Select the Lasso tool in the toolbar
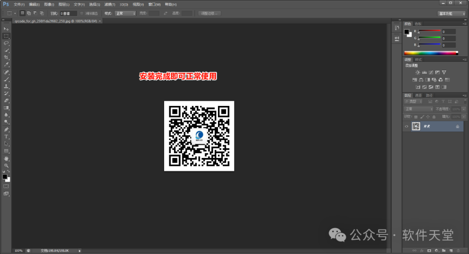The width and height of the screenshot is (469, 254). [6, 43]
